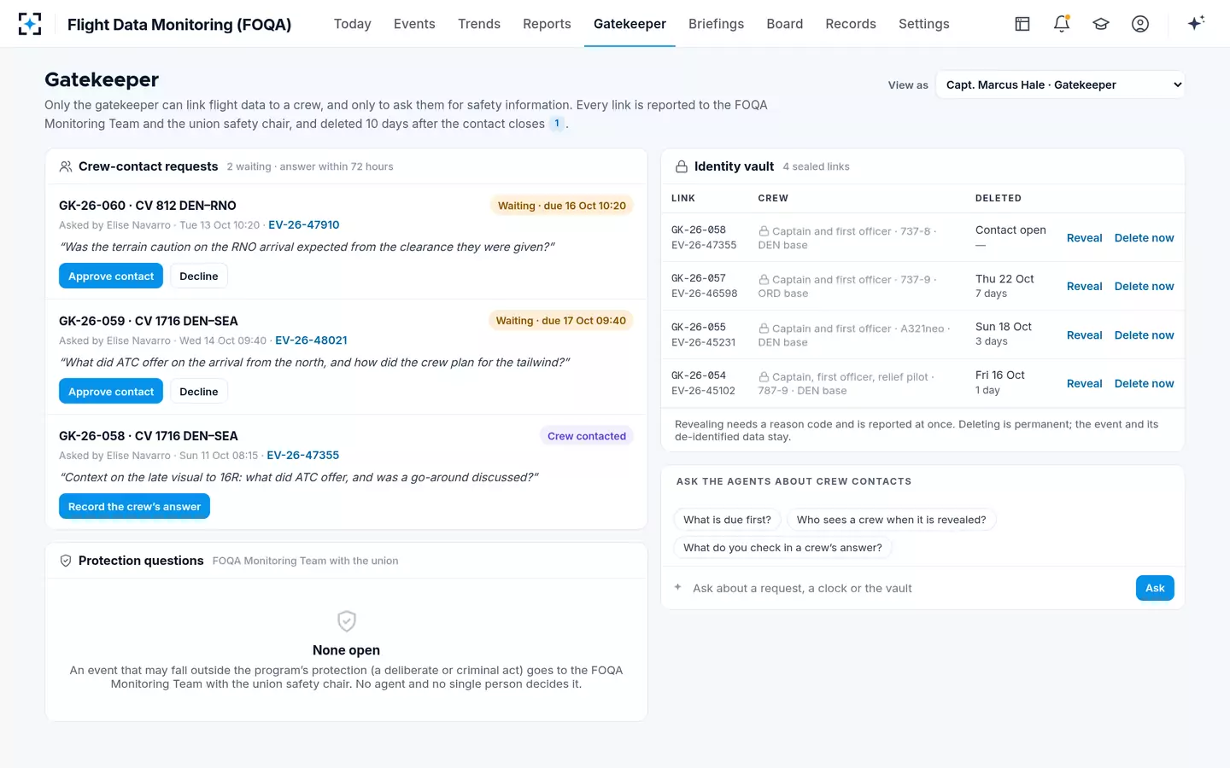Open the Settings tab
This screenshot has height=768, width=1230.
[x=924, y=24]
